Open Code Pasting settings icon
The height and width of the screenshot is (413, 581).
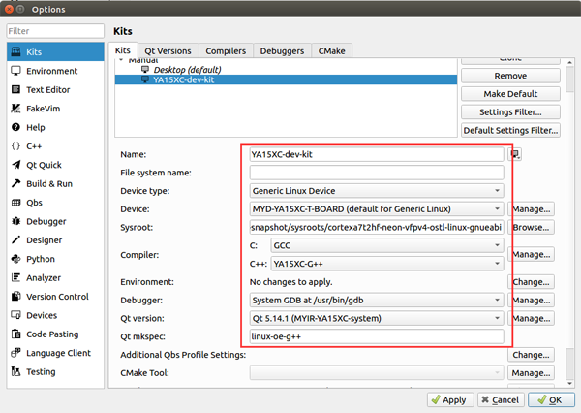point(15,334)
